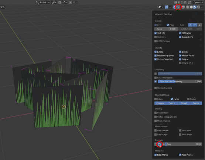Toggle X-Ray view icon

click(x=183, y=7)
